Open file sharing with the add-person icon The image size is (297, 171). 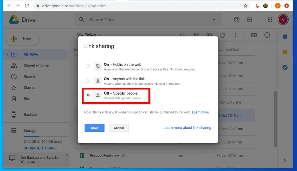pos(196,35)
